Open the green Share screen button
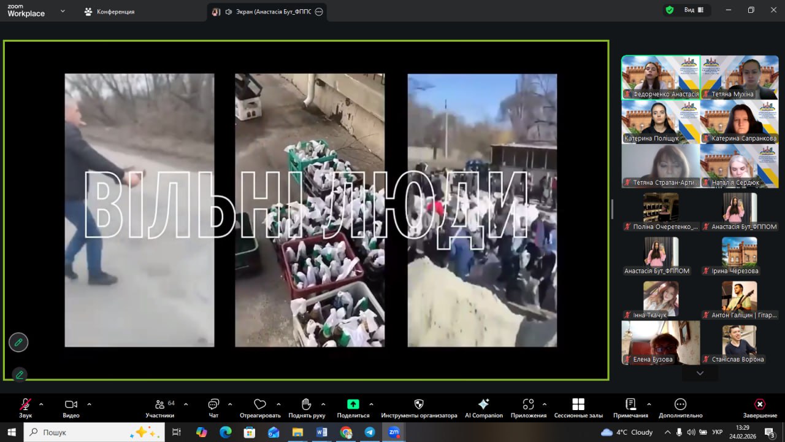 point(353,405)
